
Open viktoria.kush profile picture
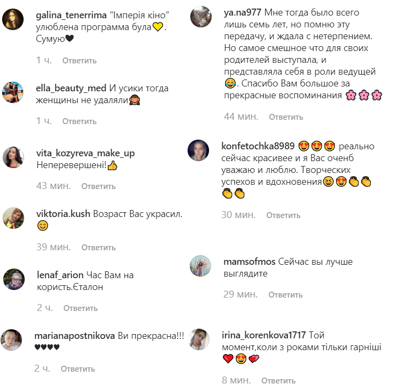tap(13, 219)
